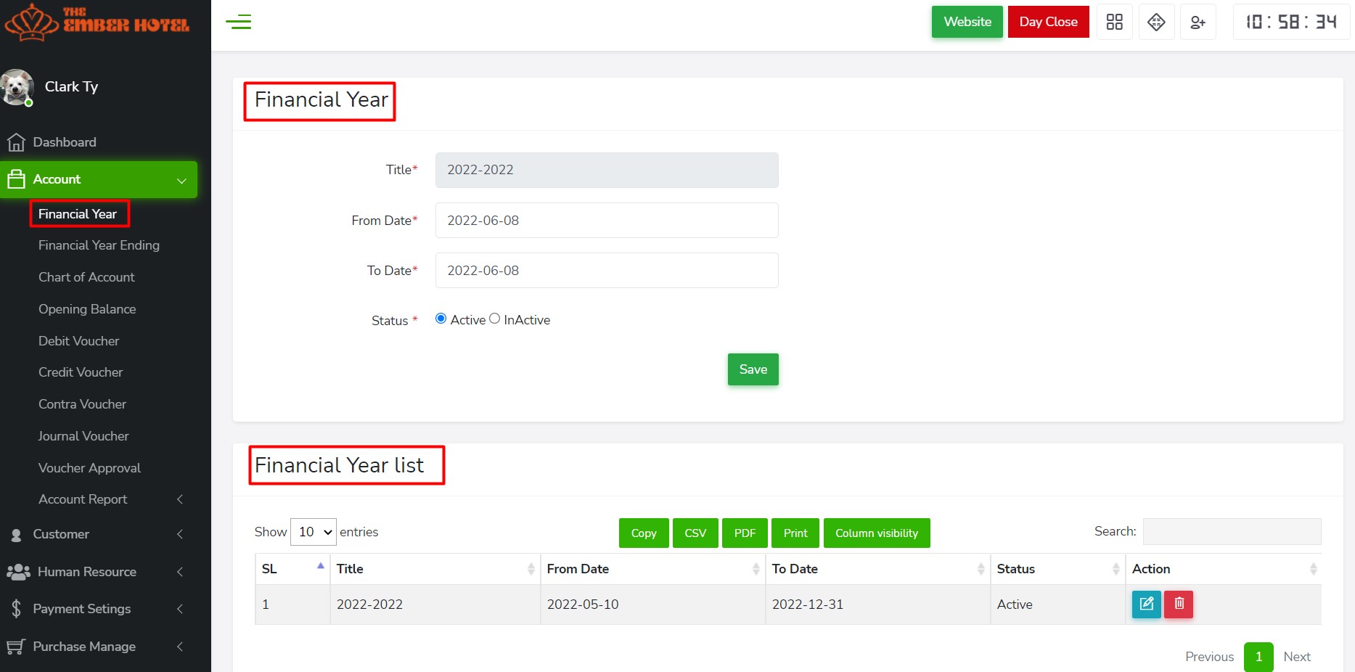Open Dashboard via the home icon
The height and width of the screenshot is (672, 1355).
pyautogui.click(x=16, y=142)
